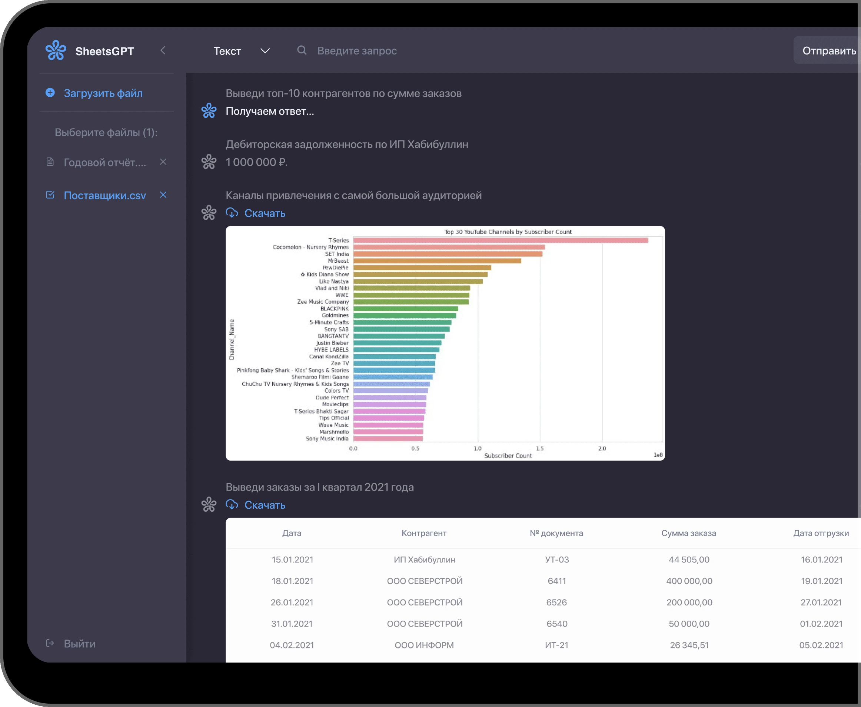
Task: Click the Сумма заказа column header
Action: tap(689, 533)
